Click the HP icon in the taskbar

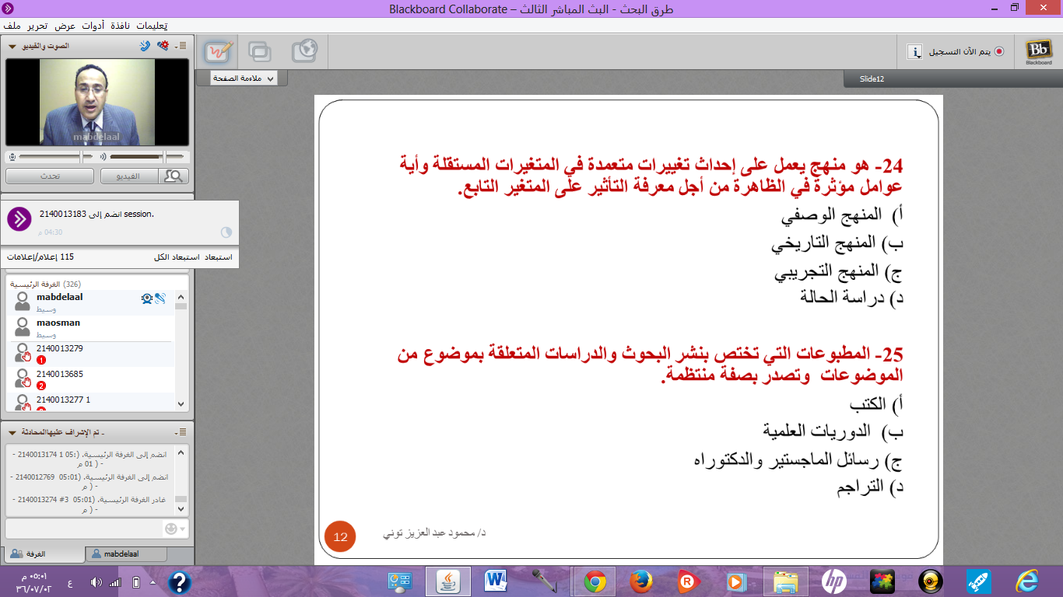[833, 581]
